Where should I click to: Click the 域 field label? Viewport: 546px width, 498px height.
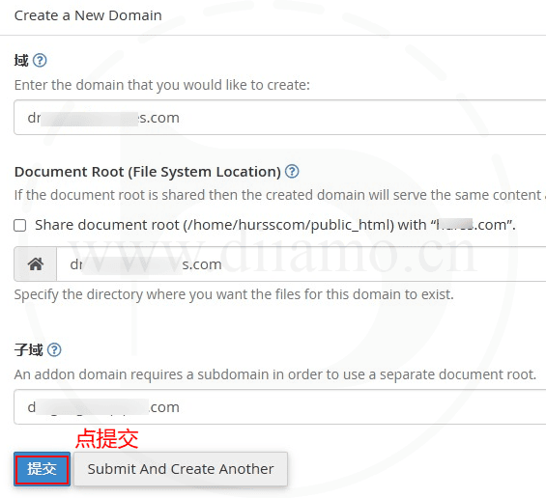pyautogui.click(x=21, y=61)
